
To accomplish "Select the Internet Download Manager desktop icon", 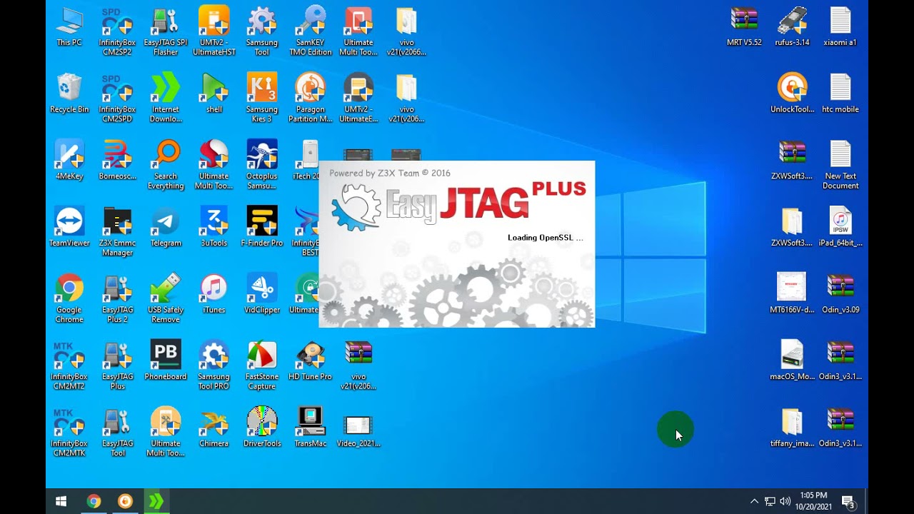I will 166,99.
